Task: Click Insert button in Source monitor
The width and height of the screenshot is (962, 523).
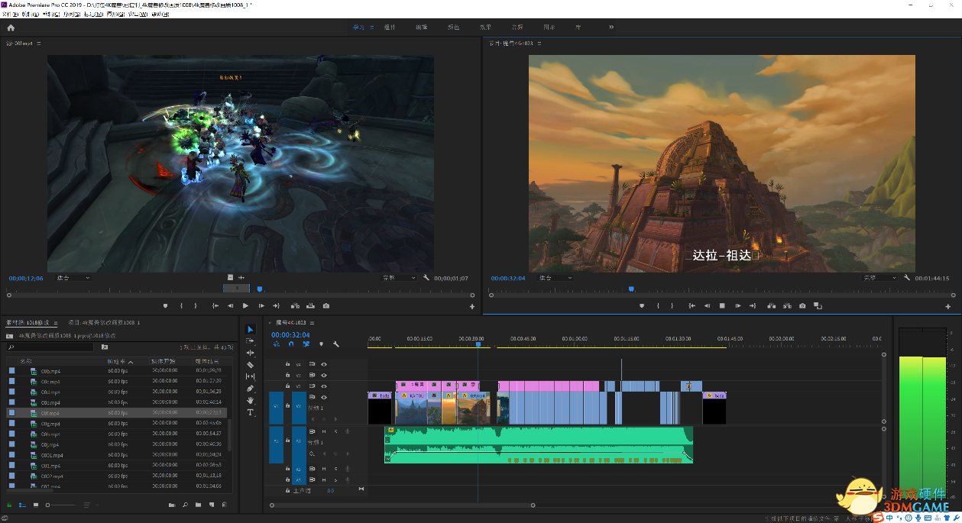Action: coord(295,305)
